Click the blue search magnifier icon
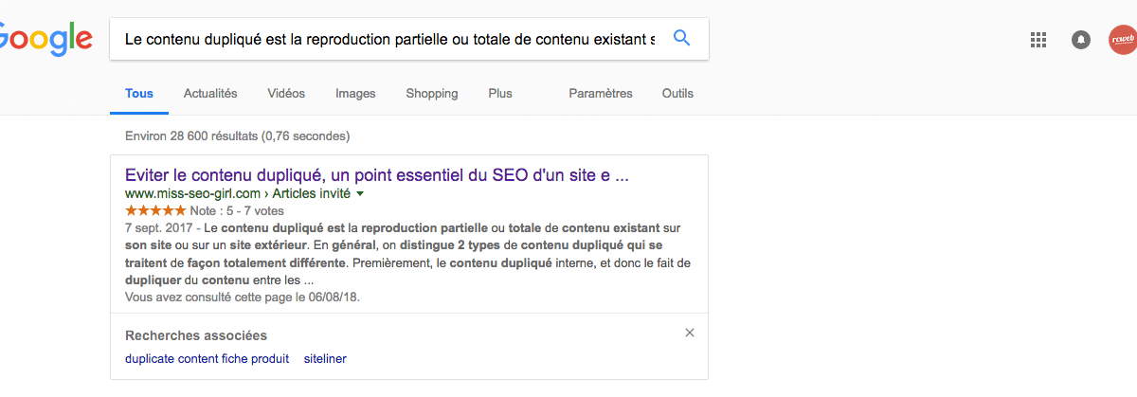The width and height of the screenshot is (1137, 397). point(681,39)
